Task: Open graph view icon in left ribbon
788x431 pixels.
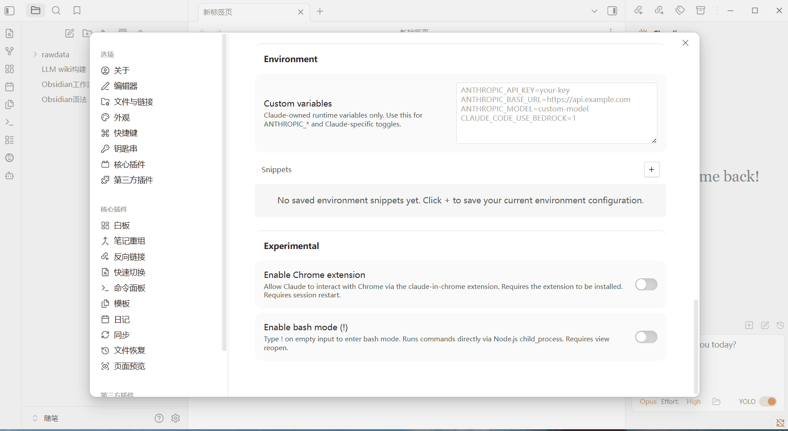Action: (9, 51)
